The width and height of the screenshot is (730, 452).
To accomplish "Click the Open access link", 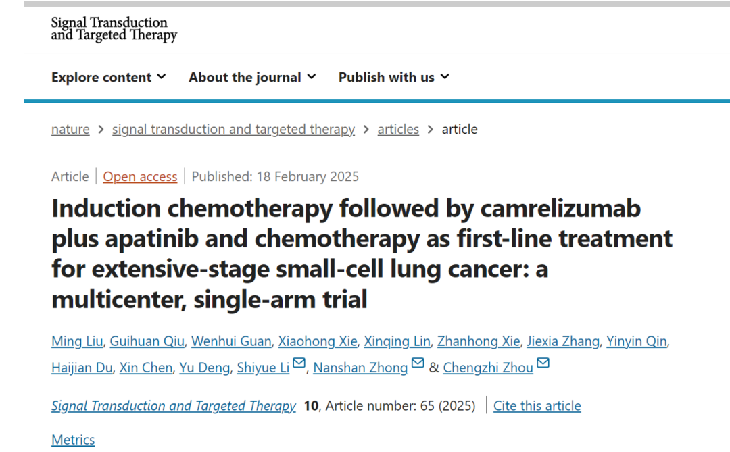I will (x=140, y=177).
